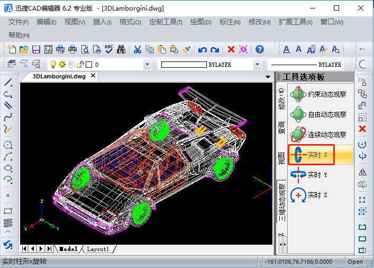This screenshot has width=374, height=268.
Task: Select the 视图 palette side tab
Action: tap(282, 158)
